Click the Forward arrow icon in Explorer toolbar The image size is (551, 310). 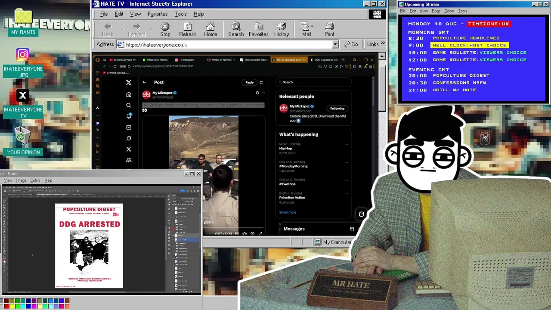coord(136,27)
